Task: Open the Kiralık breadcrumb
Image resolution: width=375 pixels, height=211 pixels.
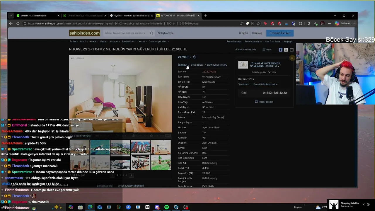Action: pos(93,42)
